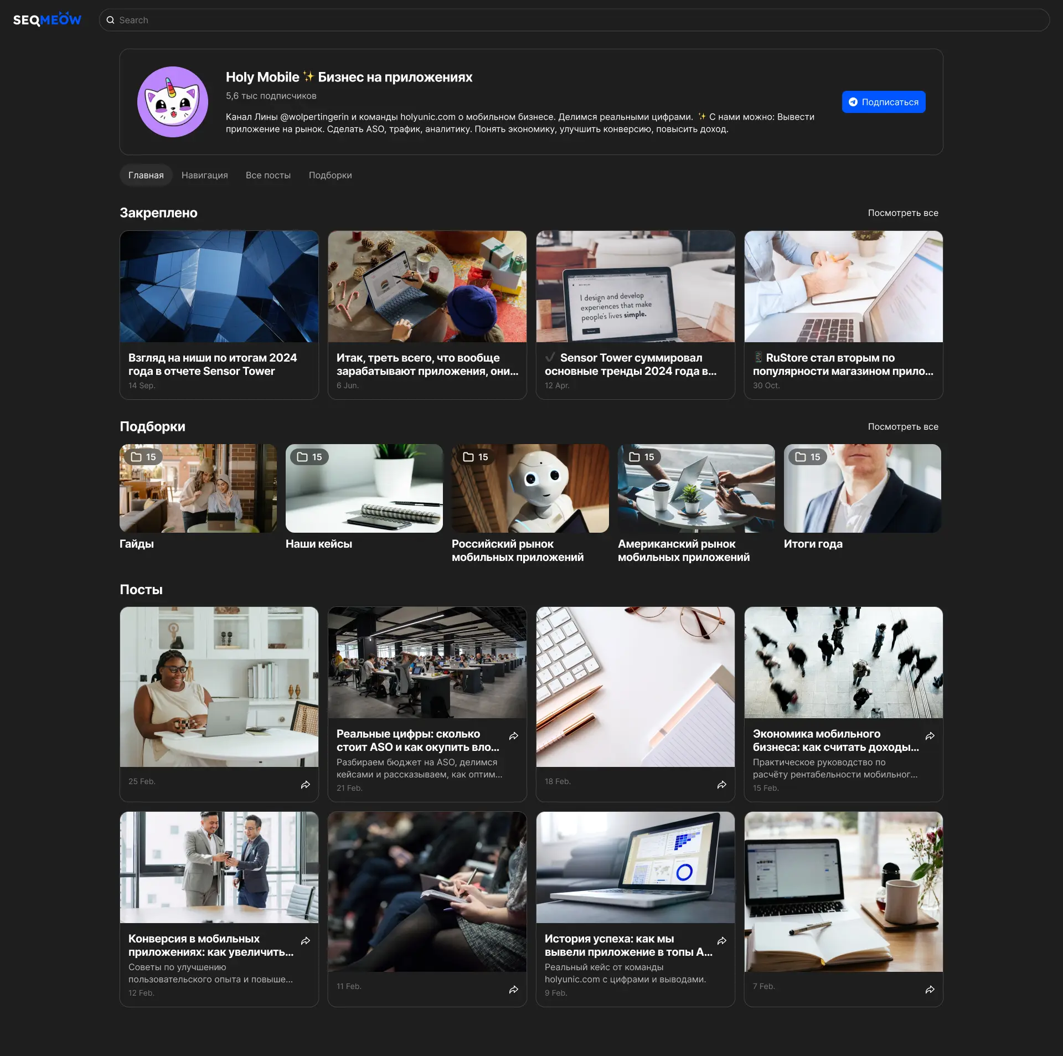Screen dimensions: 1063x1056
Task: View all pinned posts link
Action: pyautogui.click(x=902, y=213)
